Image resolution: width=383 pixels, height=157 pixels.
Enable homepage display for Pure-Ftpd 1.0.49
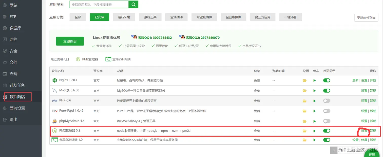327,111
